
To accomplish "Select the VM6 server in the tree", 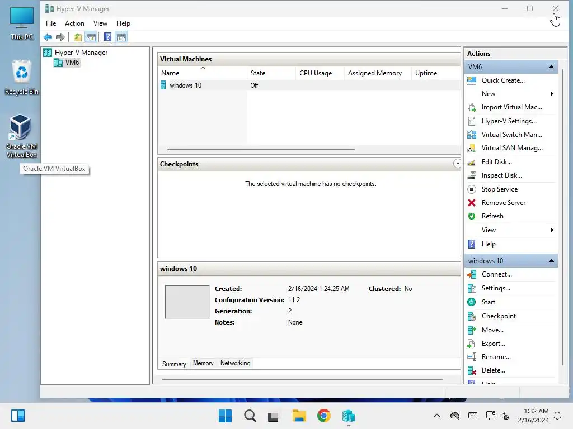I will (72, 63).
